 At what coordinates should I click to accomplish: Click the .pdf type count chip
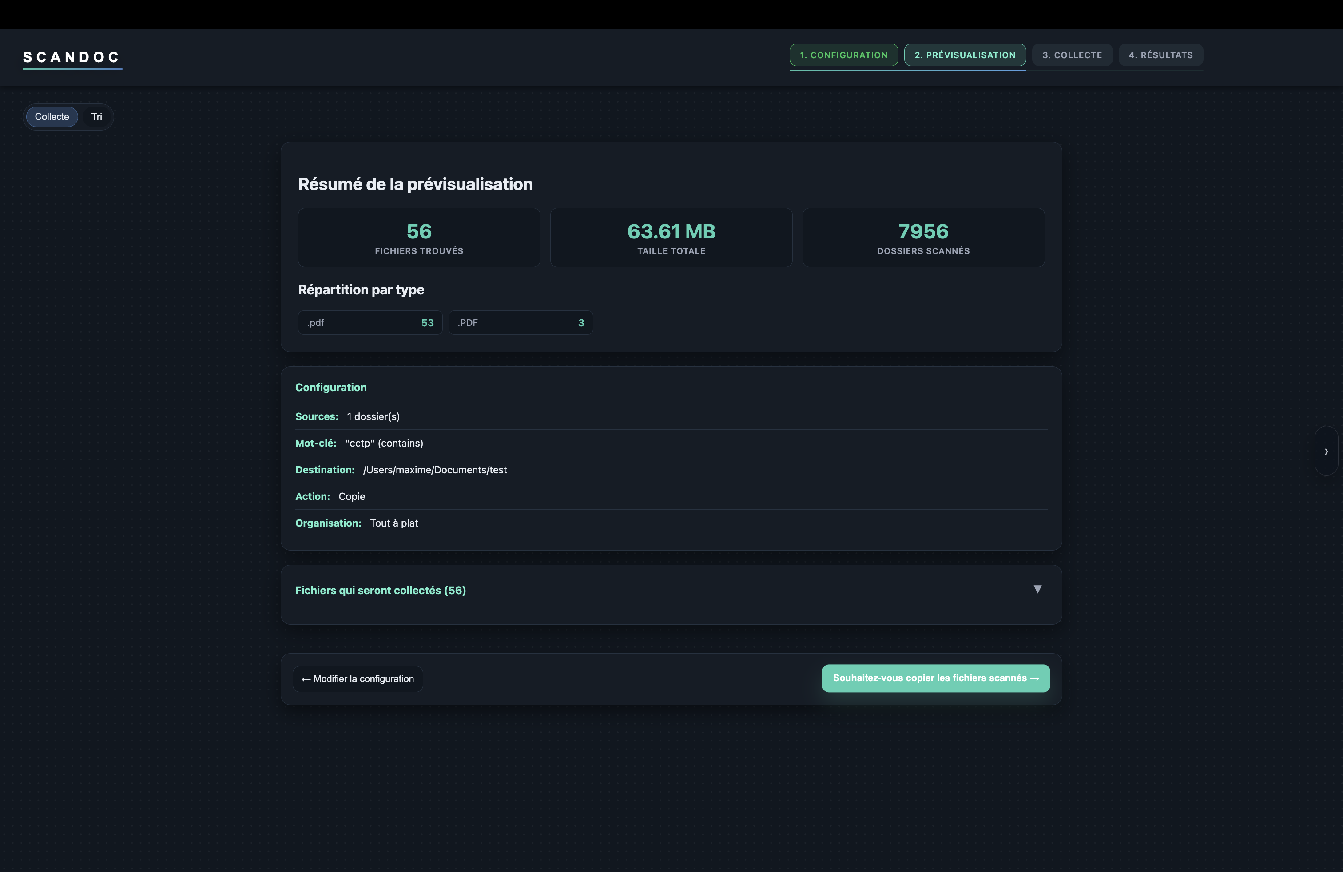370,323
